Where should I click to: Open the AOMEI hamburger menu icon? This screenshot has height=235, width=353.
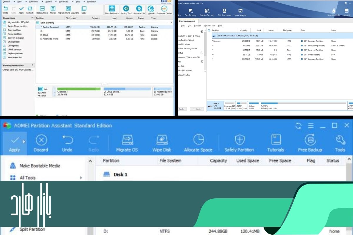(311, 126)
